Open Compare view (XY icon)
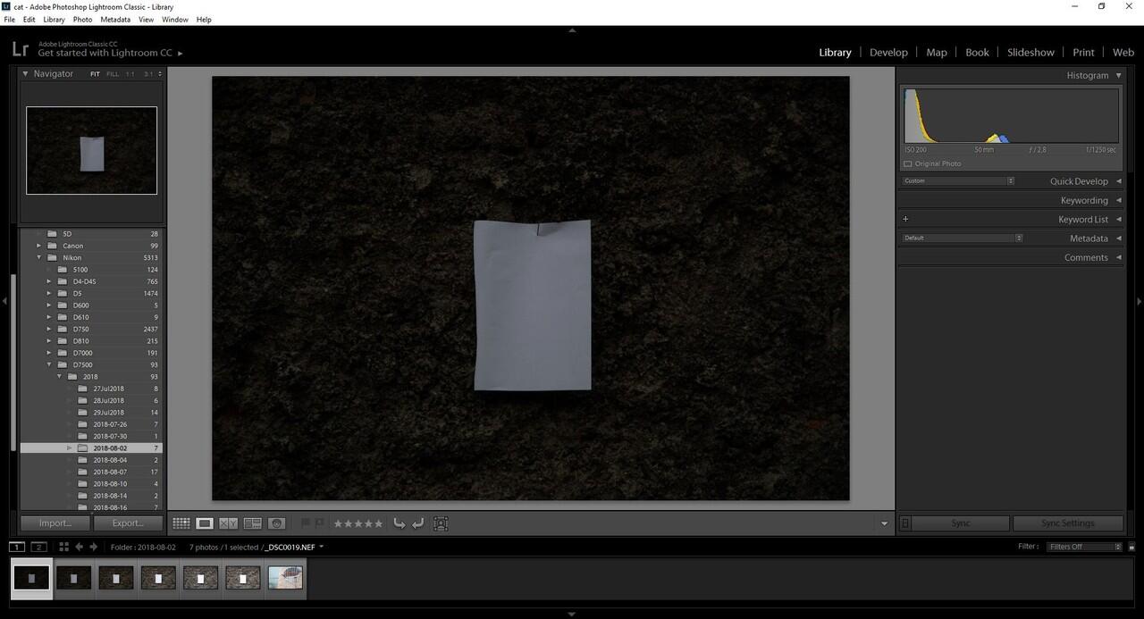Screen dimensions: 1144x619 point(228,523)
